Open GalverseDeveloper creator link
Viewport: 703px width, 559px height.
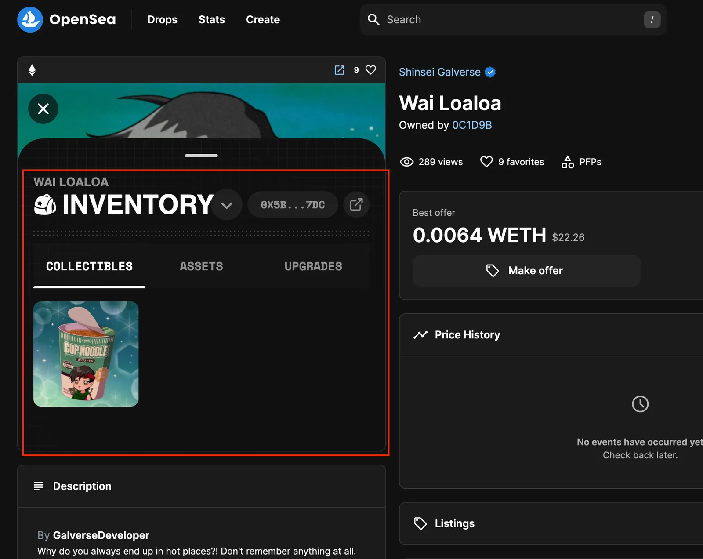[101, 535]
